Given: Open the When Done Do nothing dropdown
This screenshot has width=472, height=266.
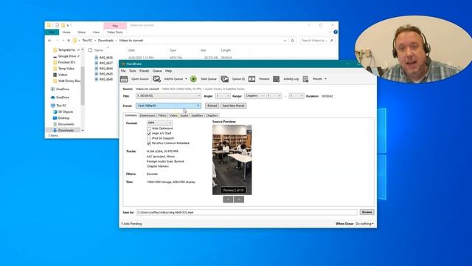Looking at the screenshot, I should coord(364,224).
